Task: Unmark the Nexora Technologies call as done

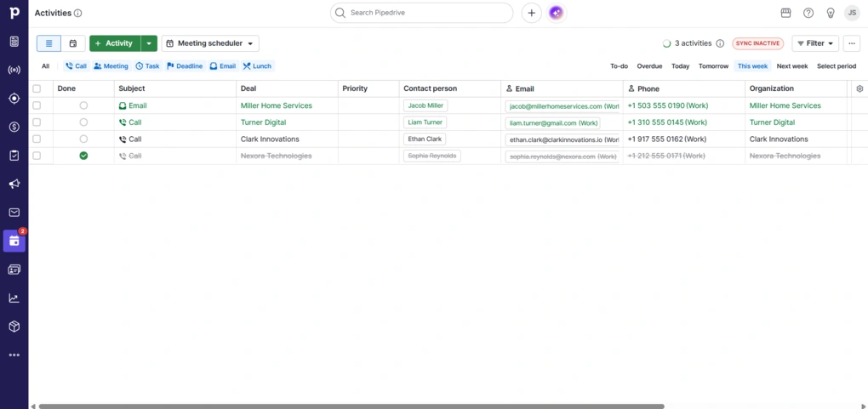Action: coord(83,156)
